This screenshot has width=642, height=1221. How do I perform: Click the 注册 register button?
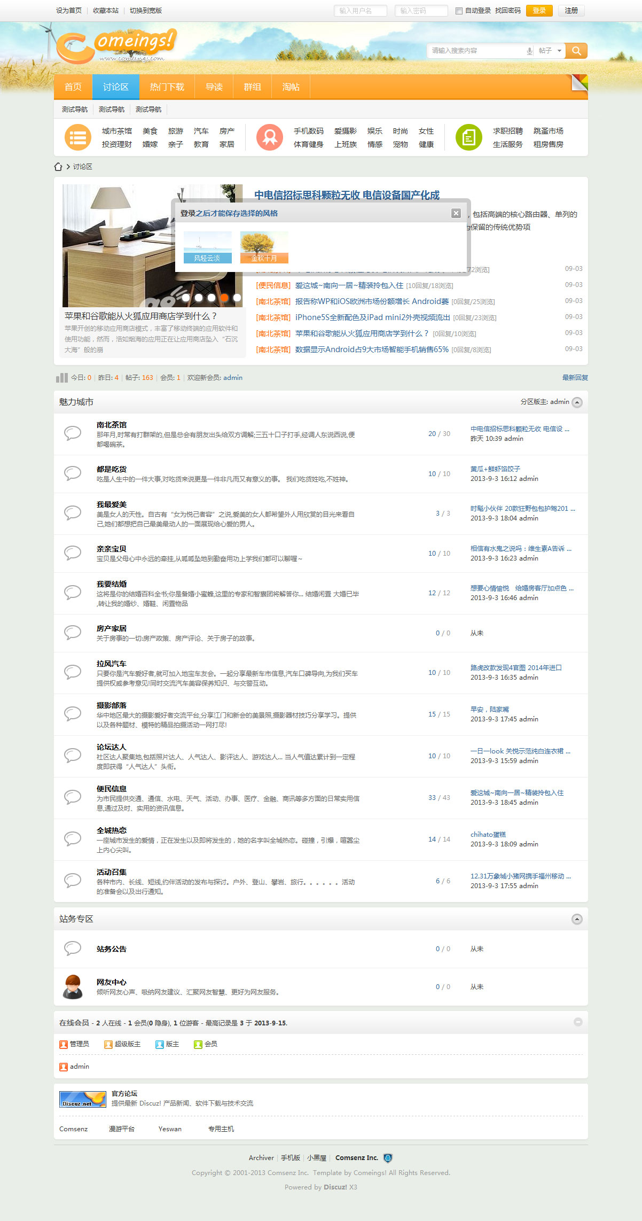coord(571,11)
